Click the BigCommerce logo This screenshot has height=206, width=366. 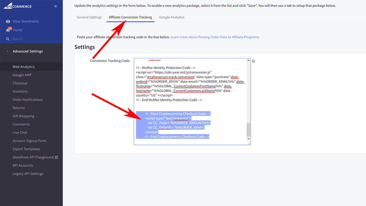pos(17,6)
